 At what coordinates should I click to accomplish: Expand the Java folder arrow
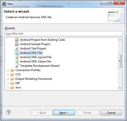[8, 88]
